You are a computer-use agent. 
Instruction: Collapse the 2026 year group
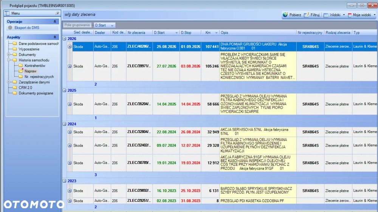coord(65,38)
